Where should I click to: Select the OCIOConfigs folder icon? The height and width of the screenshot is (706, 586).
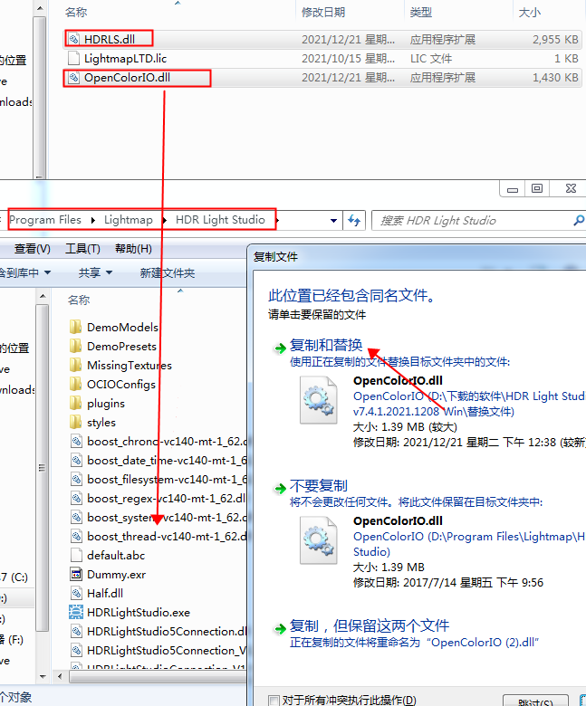(x=76, y=384)
